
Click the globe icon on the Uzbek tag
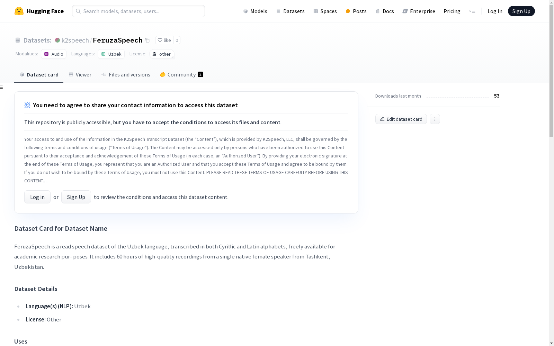coord(103,54)
